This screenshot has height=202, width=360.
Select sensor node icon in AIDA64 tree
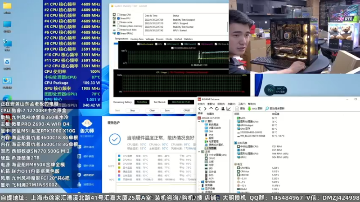(206, 148)
